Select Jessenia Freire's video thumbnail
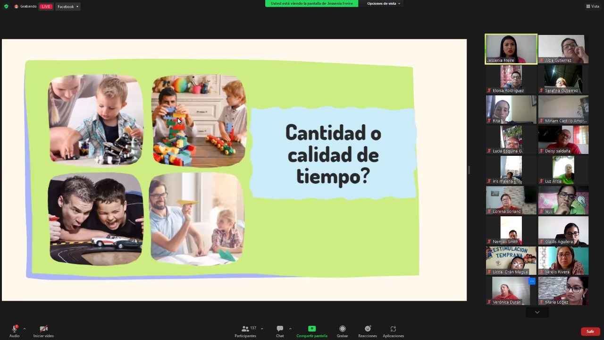Viewport: 604px width, 340px height. pos(511,49)
